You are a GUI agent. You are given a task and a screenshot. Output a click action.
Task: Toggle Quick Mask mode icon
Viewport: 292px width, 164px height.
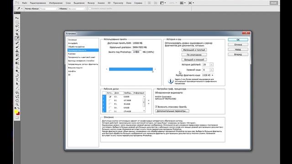tap(17, 118)
